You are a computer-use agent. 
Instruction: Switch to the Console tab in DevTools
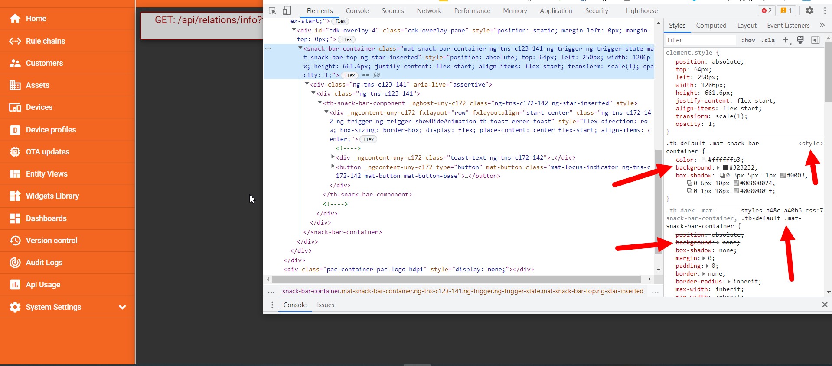357,11
